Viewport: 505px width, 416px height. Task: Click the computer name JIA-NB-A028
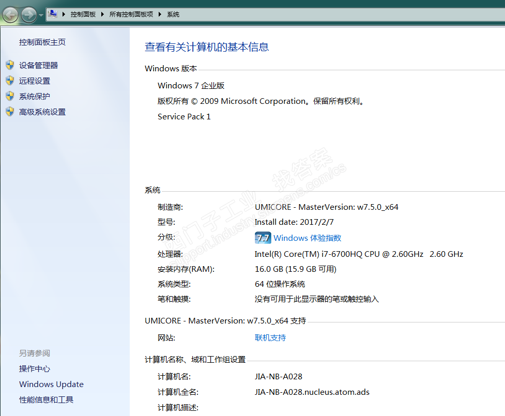point(278,376)
